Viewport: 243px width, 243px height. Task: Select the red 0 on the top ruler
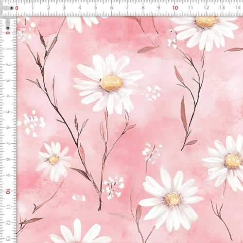[x=17, y=8]
